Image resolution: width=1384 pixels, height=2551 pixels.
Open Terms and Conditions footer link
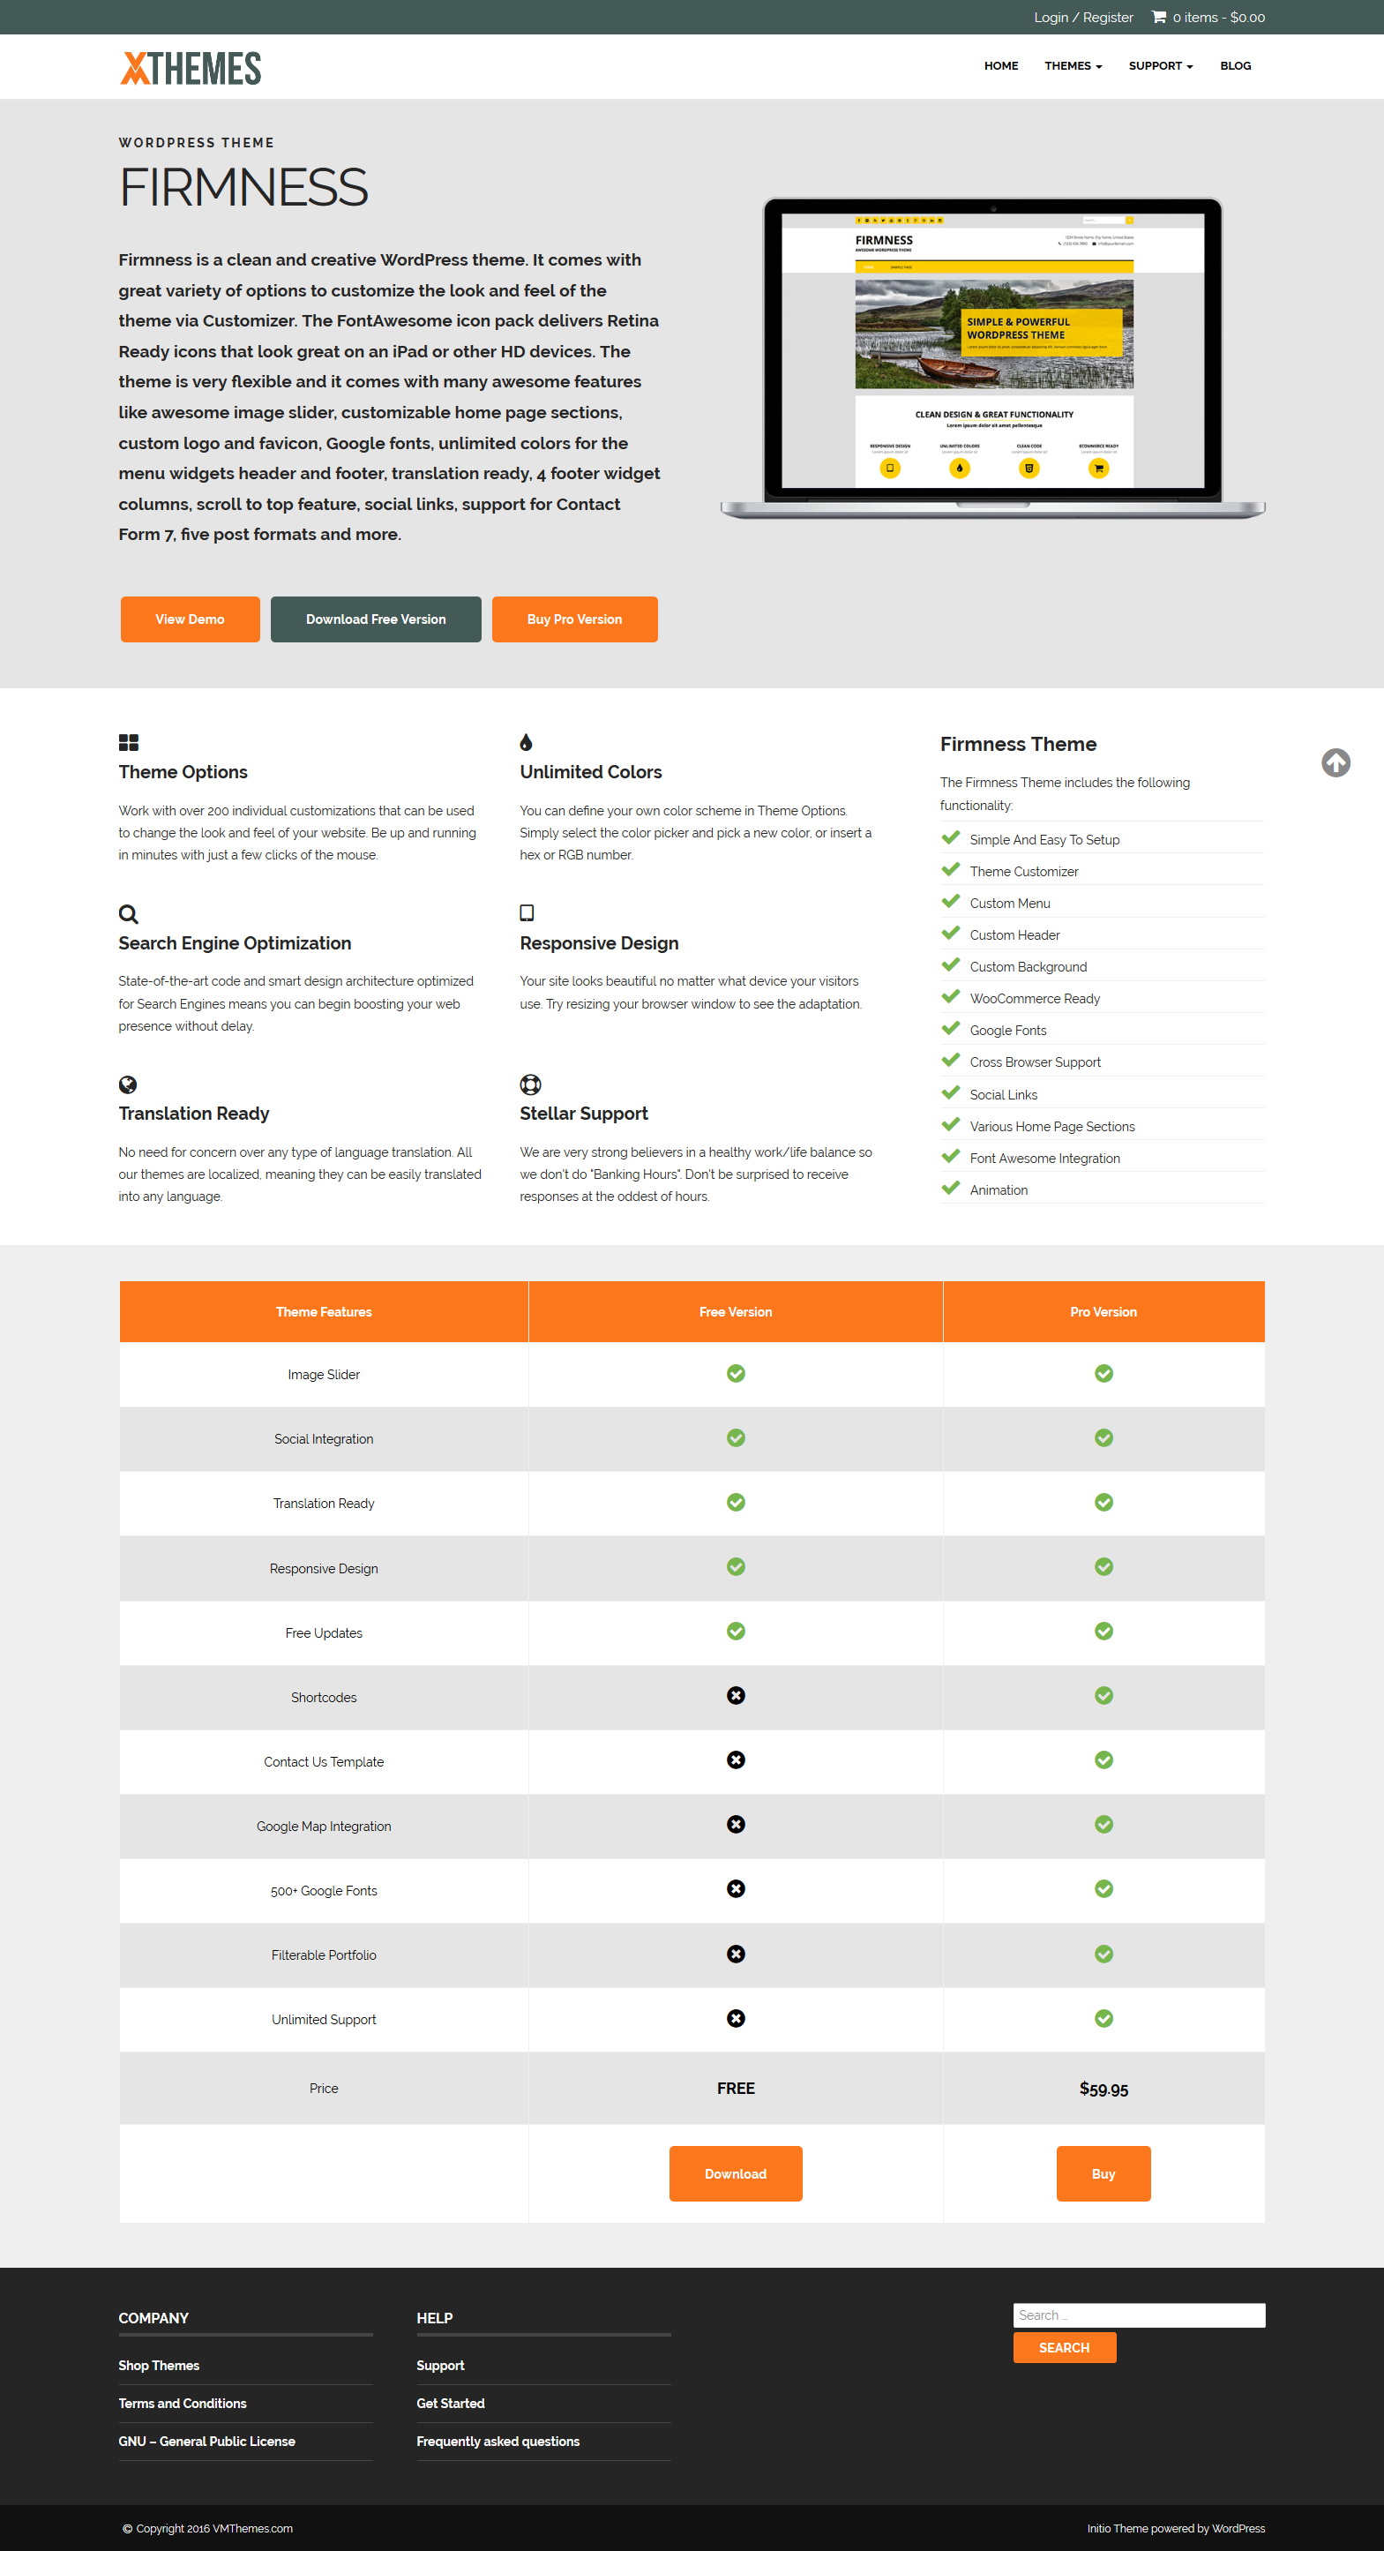[183, 2404]
